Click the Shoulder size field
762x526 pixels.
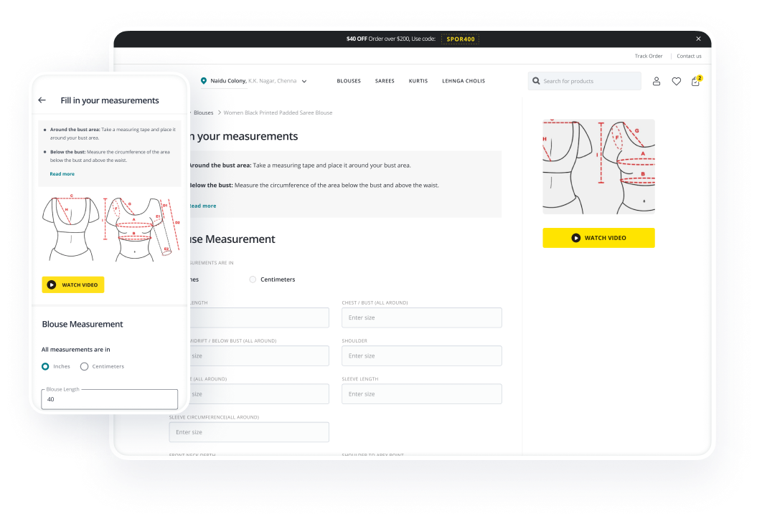[422, 355]
